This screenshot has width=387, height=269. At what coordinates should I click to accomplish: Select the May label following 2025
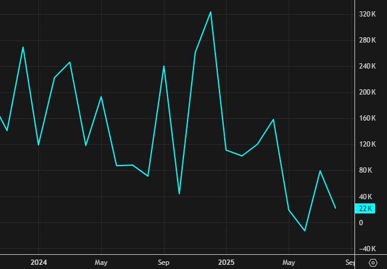tap(289, 262)
